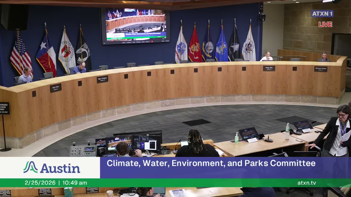Click the wall-mounted TV showing the broadcast
Image resolution: width=351 pixels, height=197 pixels.
(x=135, y=25)
